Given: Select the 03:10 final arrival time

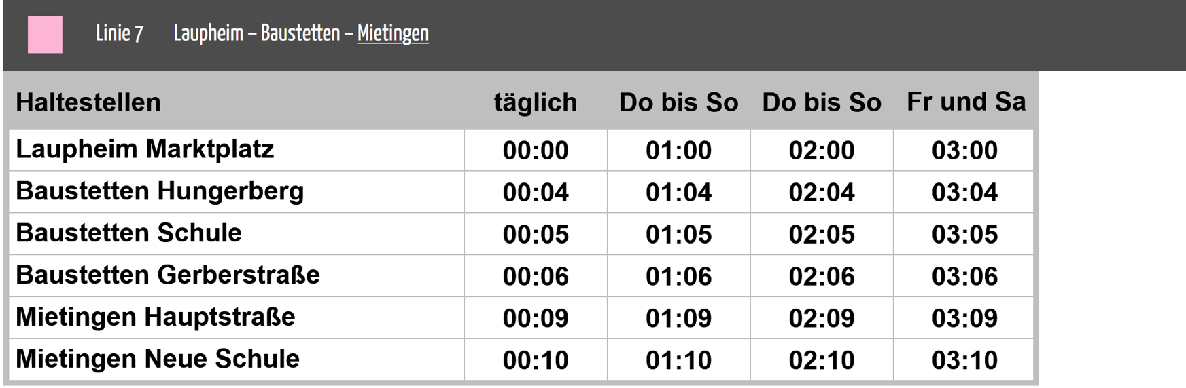Looking at the screenshot, I should click(x=964, y=360).
